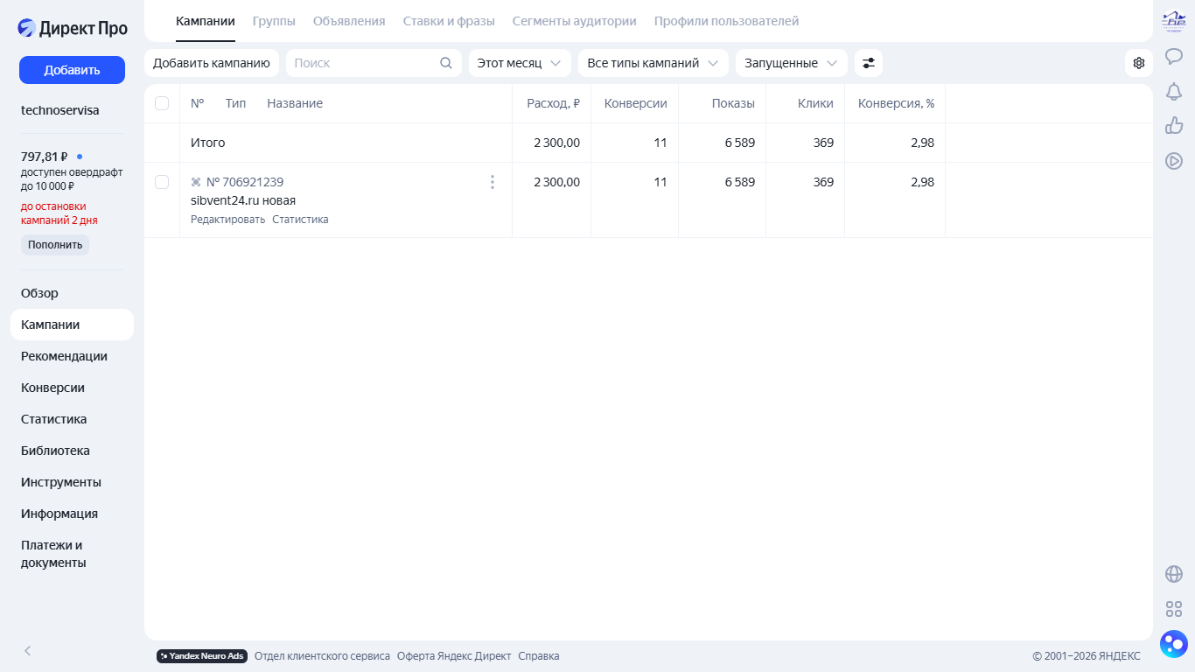Click the Пополнить balance button
Viewport: 1195px width, 672px height.
pyautogui.click(x=55, y=245)
